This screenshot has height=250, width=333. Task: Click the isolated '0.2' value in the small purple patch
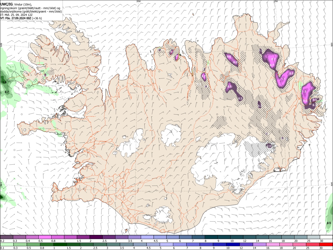(260, 106)
